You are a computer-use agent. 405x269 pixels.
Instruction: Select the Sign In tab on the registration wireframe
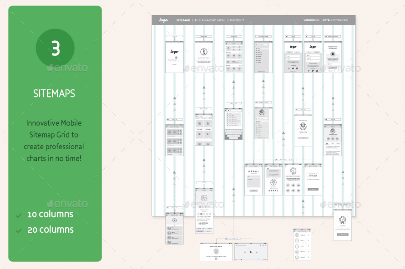308,52
